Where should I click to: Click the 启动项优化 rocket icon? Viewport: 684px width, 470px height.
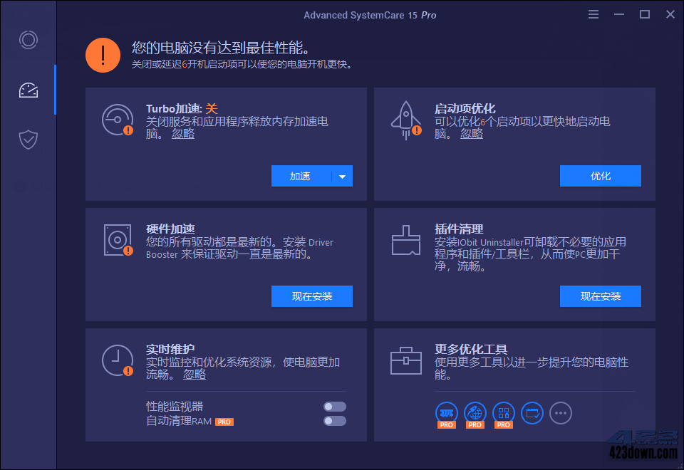pos(405,120)
